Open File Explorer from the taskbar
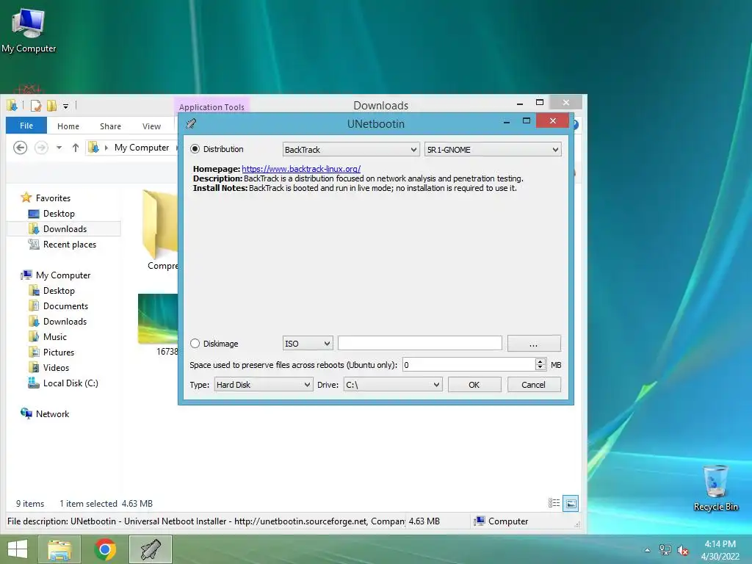 pyautogui.click(x=59, y=549)
